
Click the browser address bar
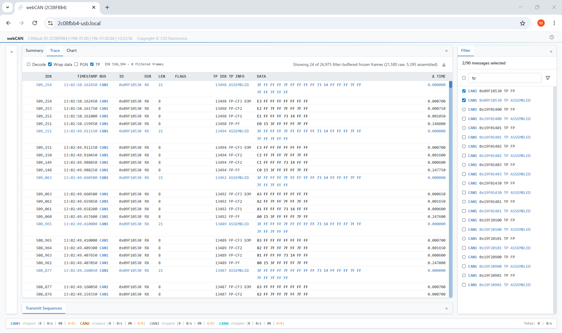click(287, 23)
